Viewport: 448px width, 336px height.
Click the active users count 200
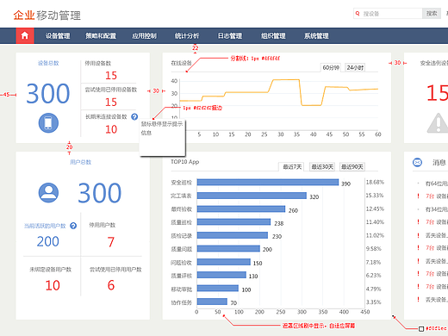point(48,241)
